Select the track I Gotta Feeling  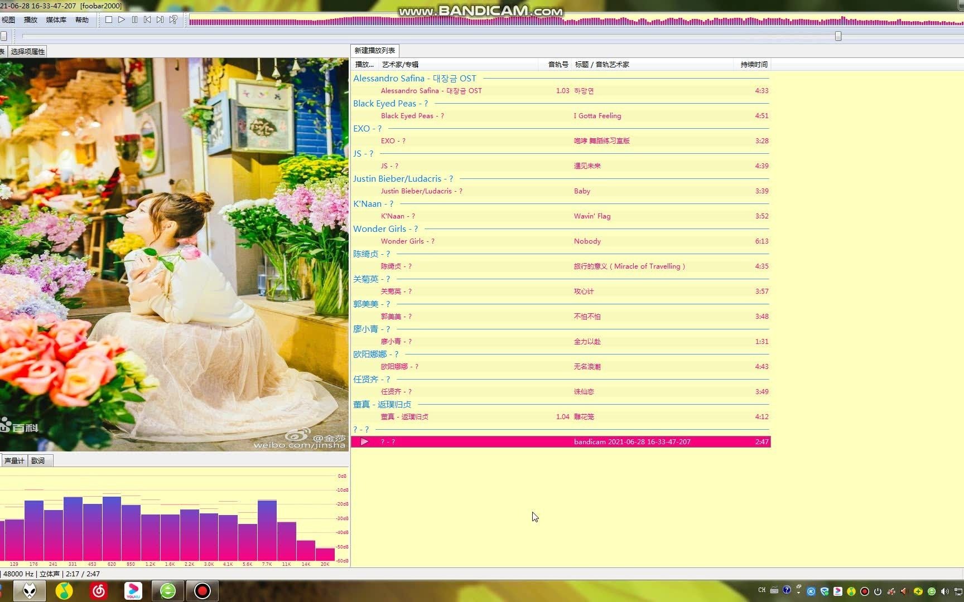coord(561,116)
